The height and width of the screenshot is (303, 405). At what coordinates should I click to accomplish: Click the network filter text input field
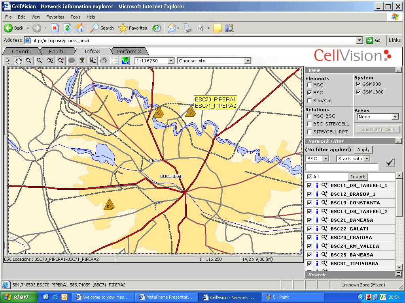coord(342,167)
